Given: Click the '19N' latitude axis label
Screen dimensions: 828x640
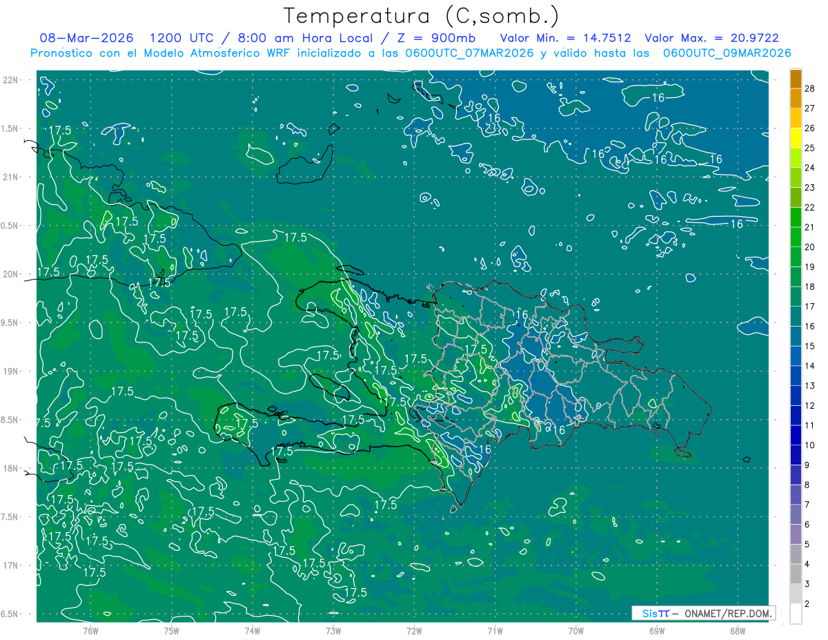Looking at the screenshot, I should (10, 371).
